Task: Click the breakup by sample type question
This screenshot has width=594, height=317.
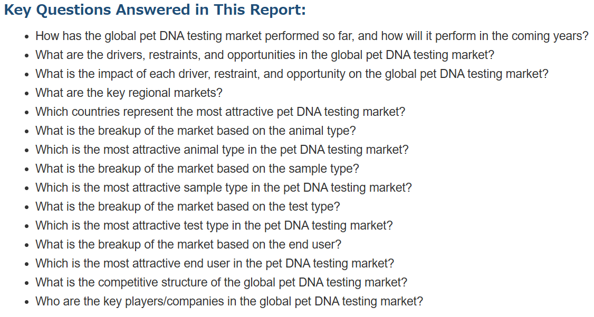Action: click(x=197, y=169)
